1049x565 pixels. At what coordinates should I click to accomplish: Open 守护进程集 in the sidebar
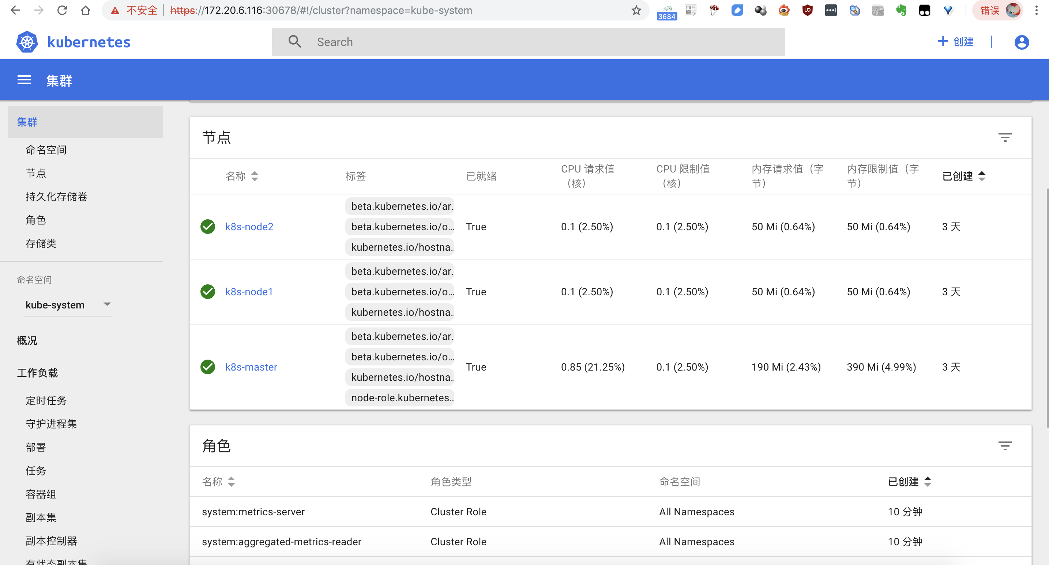click(x=51, y=424)
